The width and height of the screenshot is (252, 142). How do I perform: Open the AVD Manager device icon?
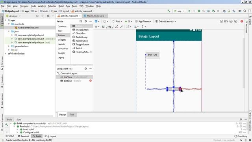point(229,11)
